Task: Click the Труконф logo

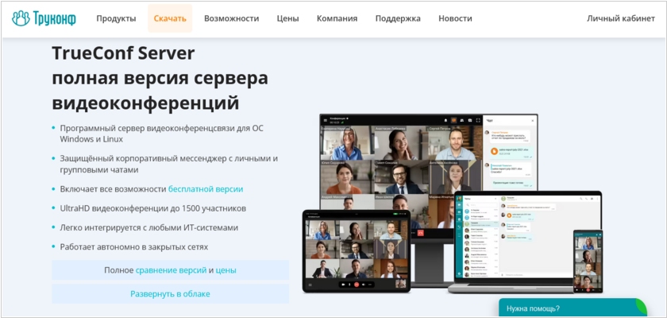Action: point(44,18)
